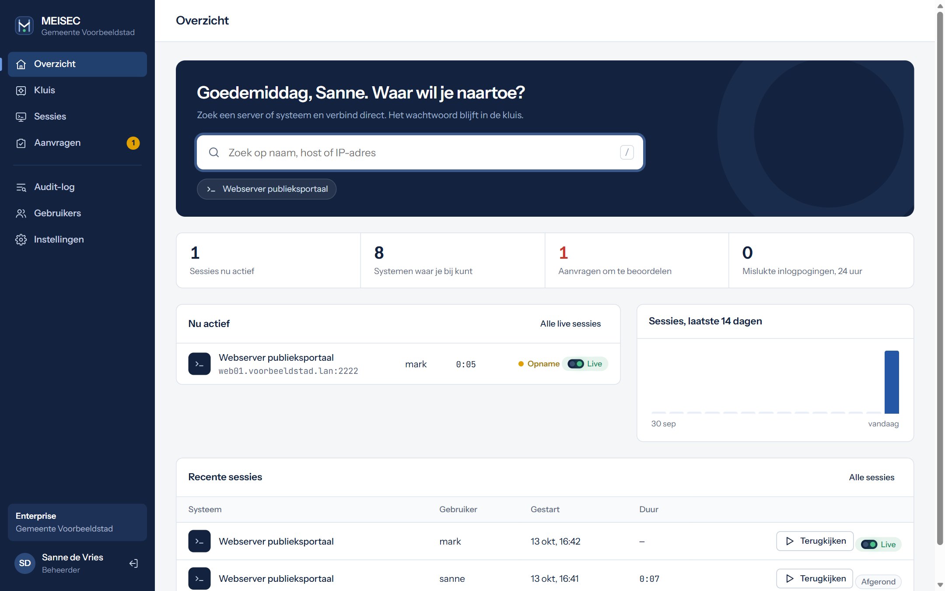Click terminal icon of active web01 session

pyautogui.click(x=199, y=364)
